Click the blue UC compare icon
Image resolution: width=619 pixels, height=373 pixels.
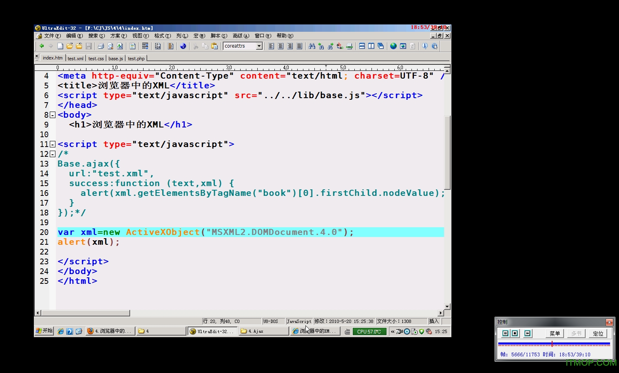tap(183, 46)
